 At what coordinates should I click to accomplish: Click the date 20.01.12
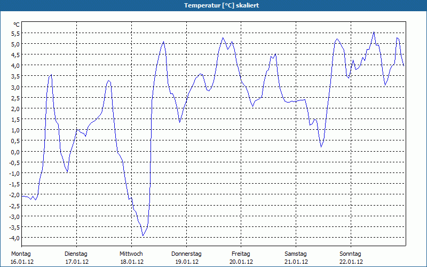click(x=241, y=262)
